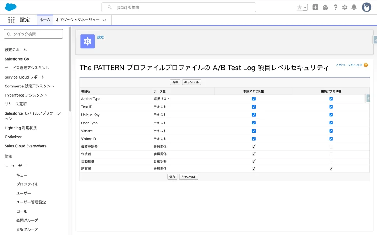Uncheck edit access for Test ID
377x235 pixels.
[331, 107]
